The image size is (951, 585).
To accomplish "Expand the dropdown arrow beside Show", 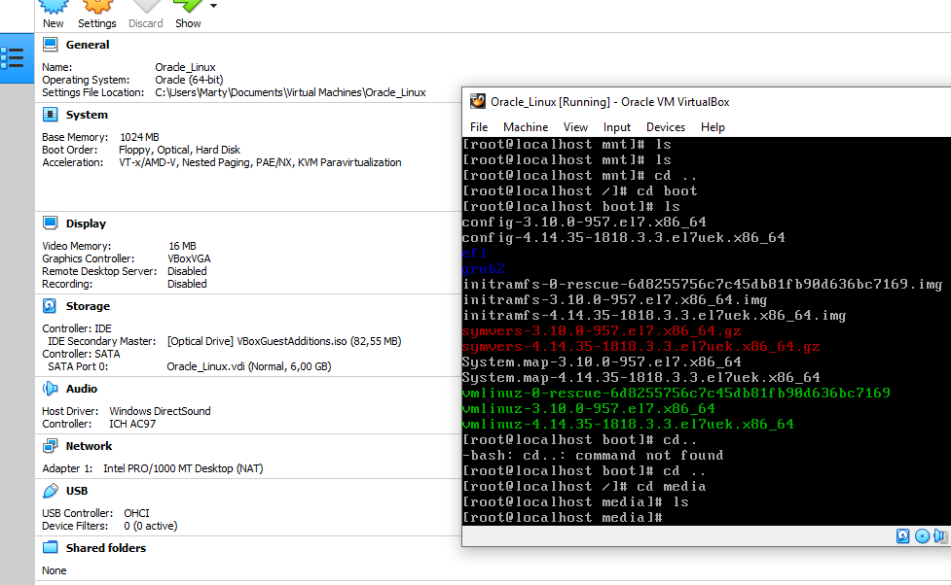I will [213, 6].
